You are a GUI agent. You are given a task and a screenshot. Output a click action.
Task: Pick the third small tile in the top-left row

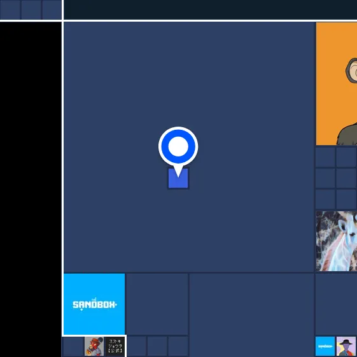point(52,10)
